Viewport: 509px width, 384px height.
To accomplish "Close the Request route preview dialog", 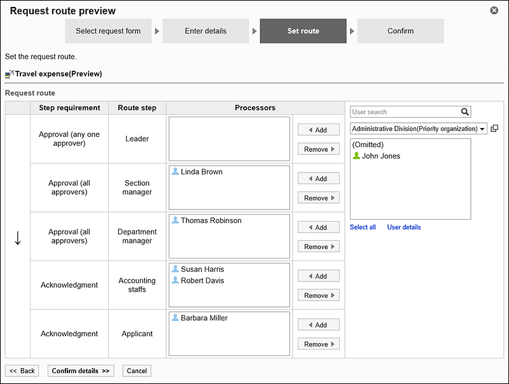I will (494, 10).
